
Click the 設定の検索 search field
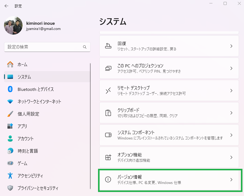coord(47,47)
